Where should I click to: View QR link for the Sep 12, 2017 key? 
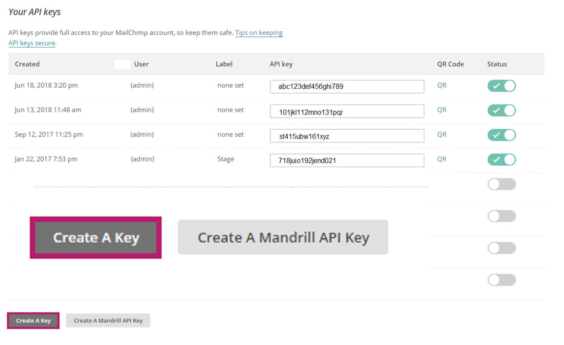click(442, 135)
